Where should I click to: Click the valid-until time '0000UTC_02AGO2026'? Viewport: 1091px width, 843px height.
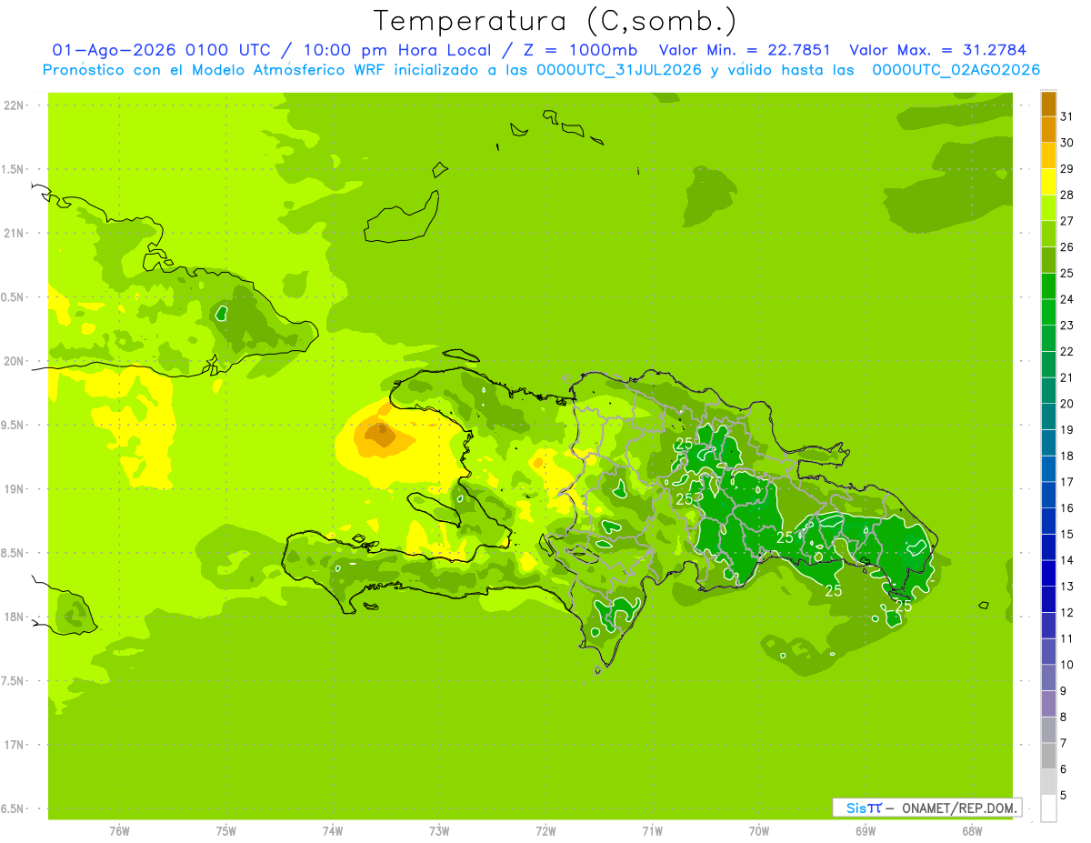(x=956, y=70)
